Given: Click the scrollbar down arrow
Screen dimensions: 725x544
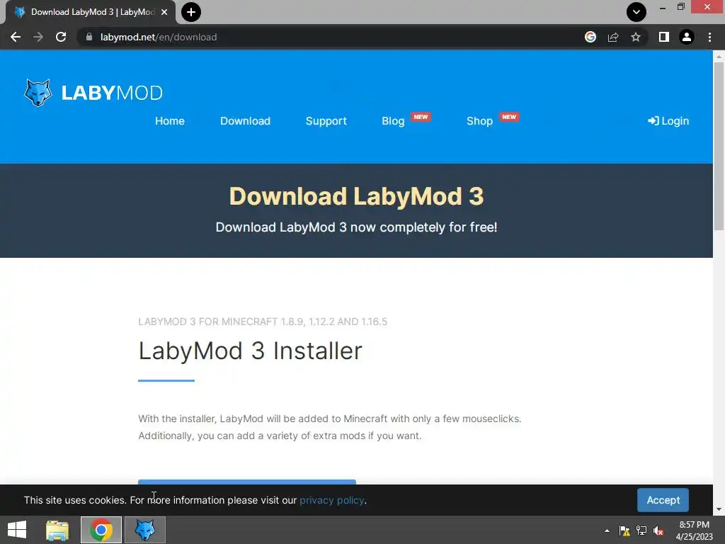Looking at the screenshot, I should point(719,509).
